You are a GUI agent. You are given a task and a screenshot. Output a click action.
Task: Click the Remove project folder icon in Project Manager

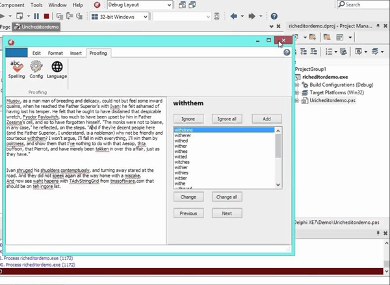click(x=327, y=37)
